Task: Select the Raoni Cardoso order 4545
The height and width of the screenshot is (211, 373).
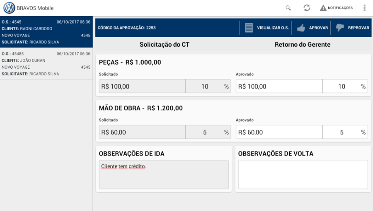Action: [46, 32]
